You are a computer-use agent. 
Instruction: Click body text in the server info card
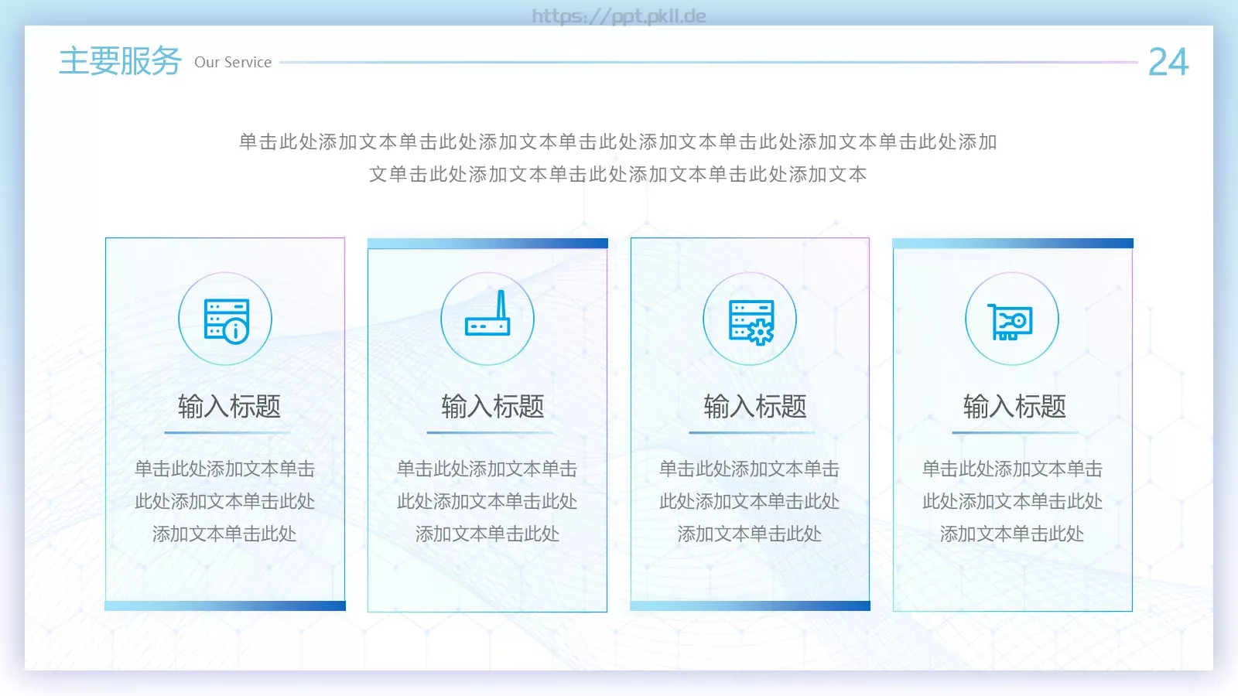[224, 501]
